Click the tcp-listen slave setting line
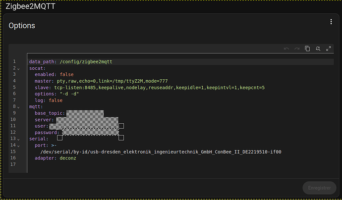This screenshot has height=200, width=342. click(150, 88)
